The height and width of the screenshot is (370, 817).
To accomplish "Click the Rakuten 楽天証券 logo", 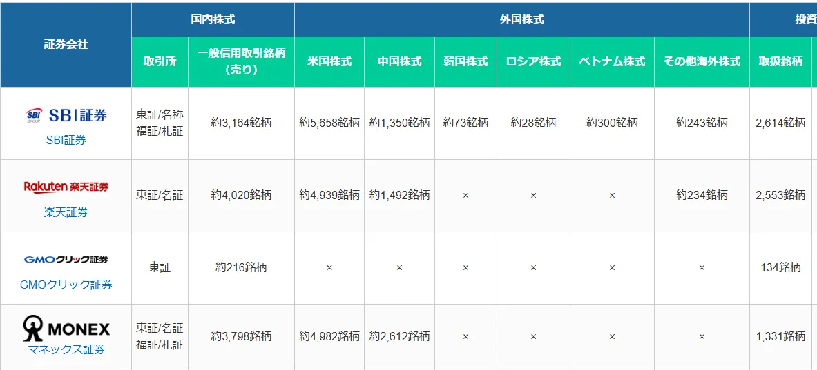I will pos(66,187).
